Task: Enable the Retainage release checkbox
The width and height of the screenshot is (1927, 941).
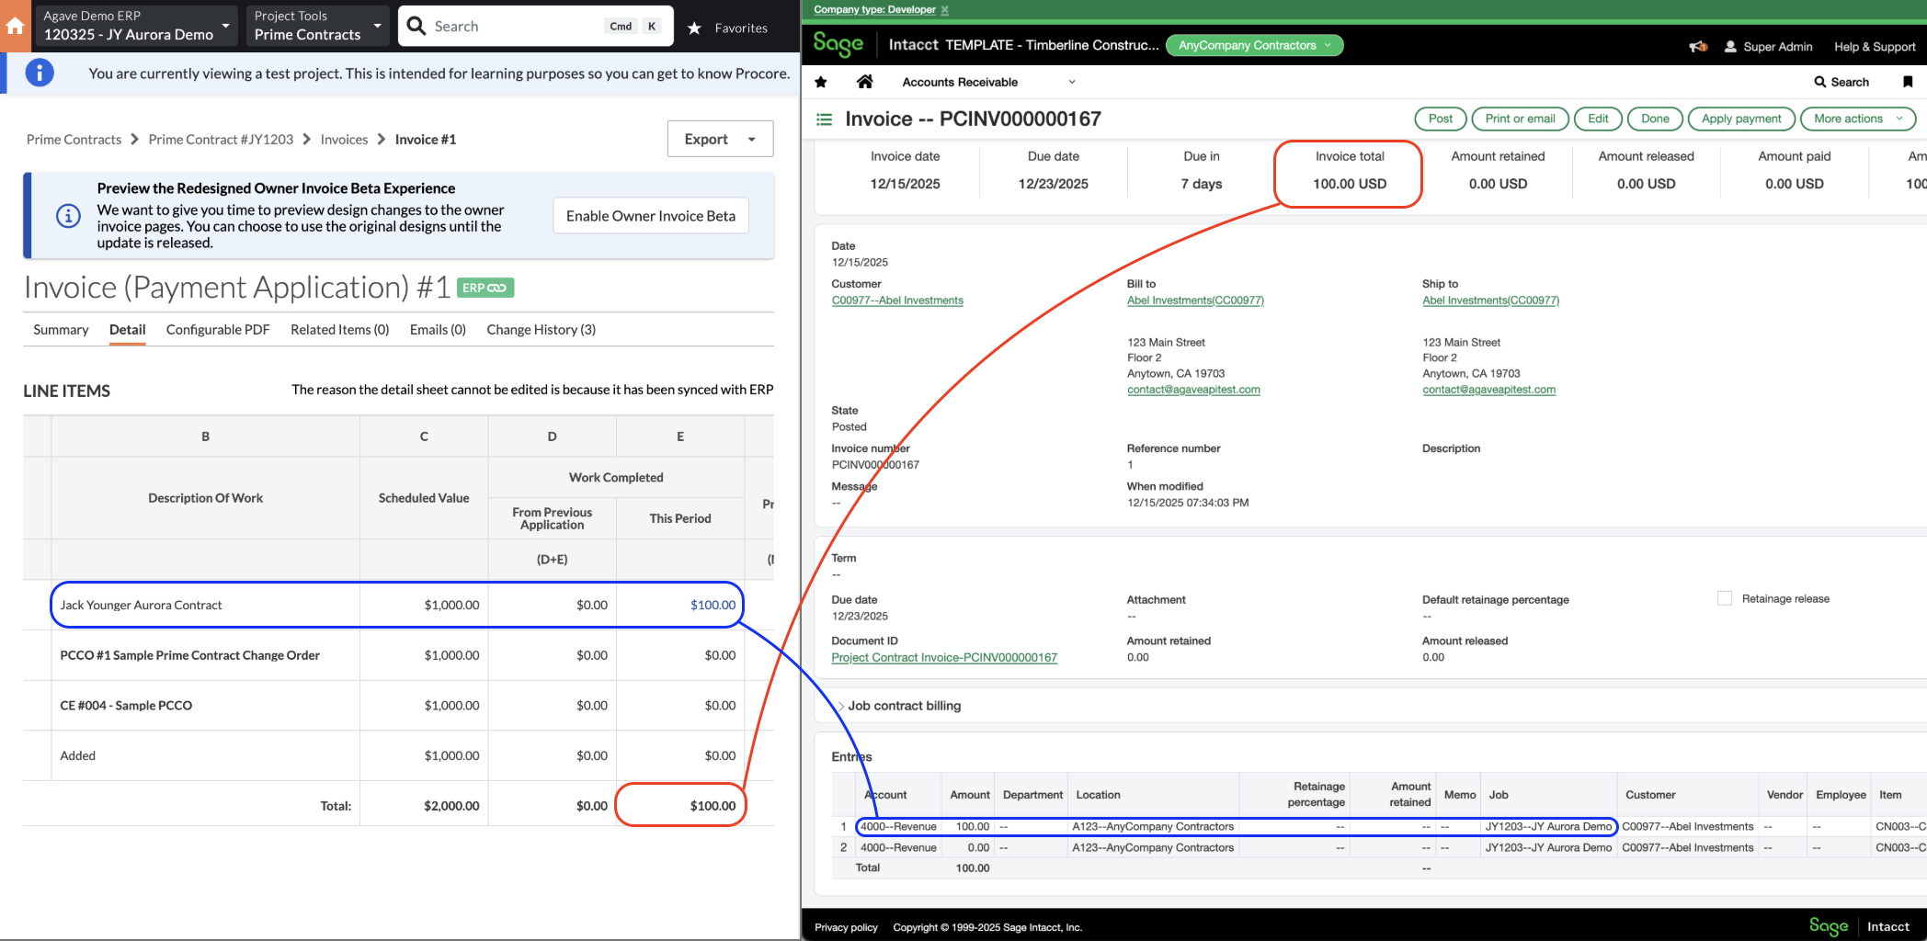Action: click(x=1724, y=597)
